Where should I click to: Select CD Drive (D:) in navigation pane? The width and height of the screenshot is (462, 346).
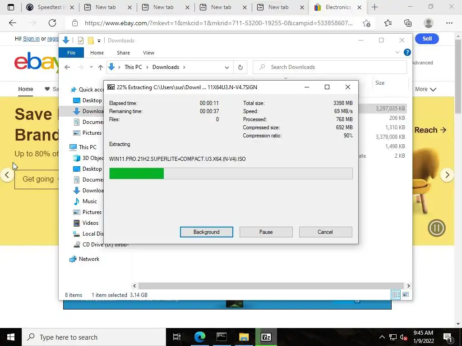click(x=101, y=245)
